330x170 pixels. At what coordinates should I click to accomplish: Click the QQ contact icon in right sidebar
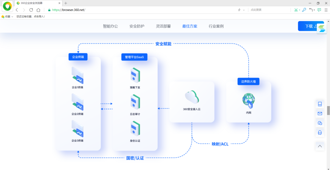pos(320,133)
